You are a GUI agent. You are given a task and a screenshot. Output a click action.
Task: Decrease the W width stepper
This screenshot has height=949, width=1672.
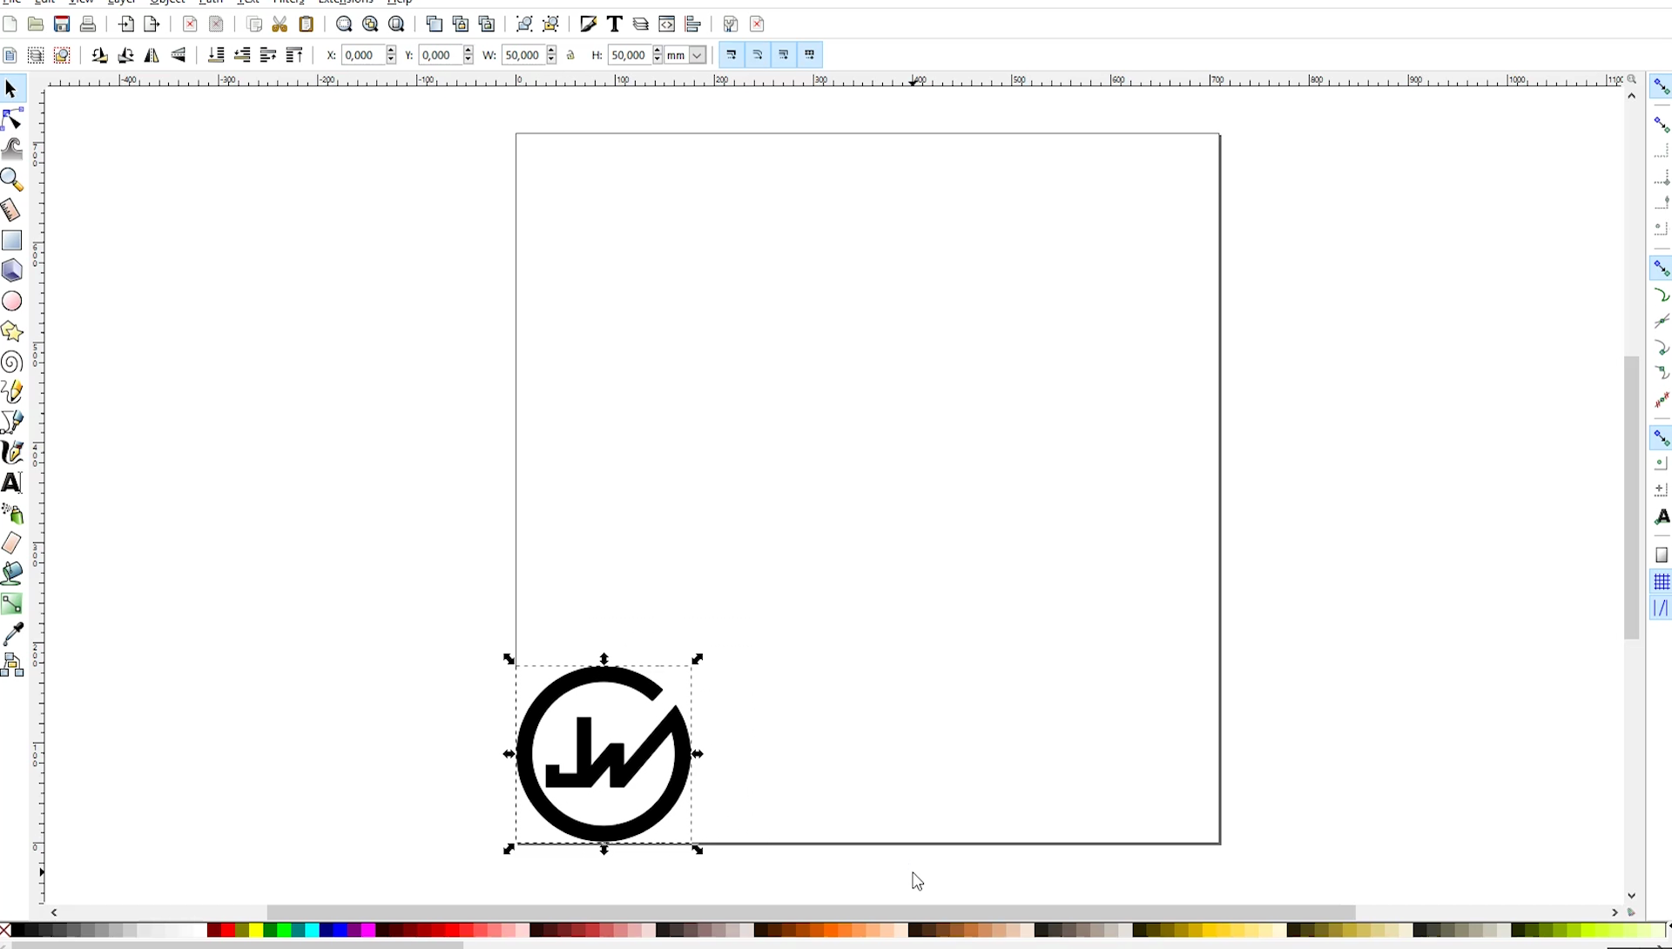coord(552,60)
